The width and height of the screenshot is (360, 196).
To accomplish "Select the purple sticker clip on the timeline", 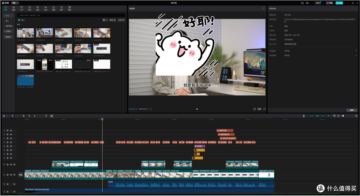I will (200, 146).
